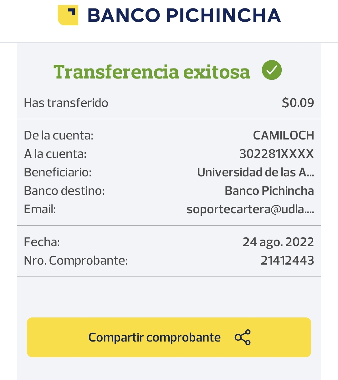
Task: Click the share icon on yellow button
Action: [243, 337]
